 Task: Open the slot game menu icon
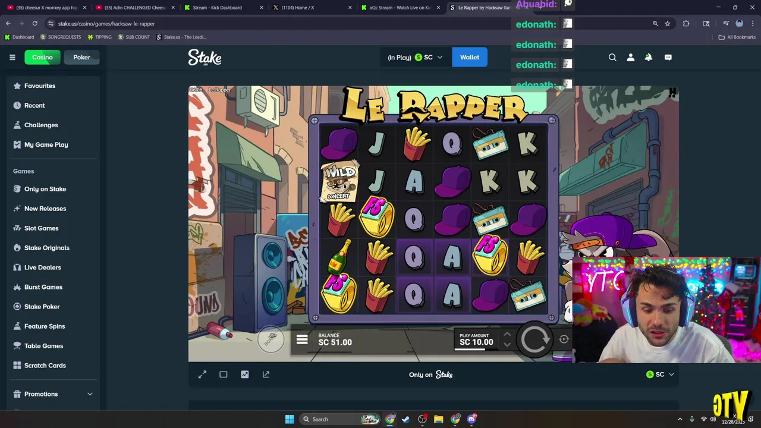coord(302,340)
